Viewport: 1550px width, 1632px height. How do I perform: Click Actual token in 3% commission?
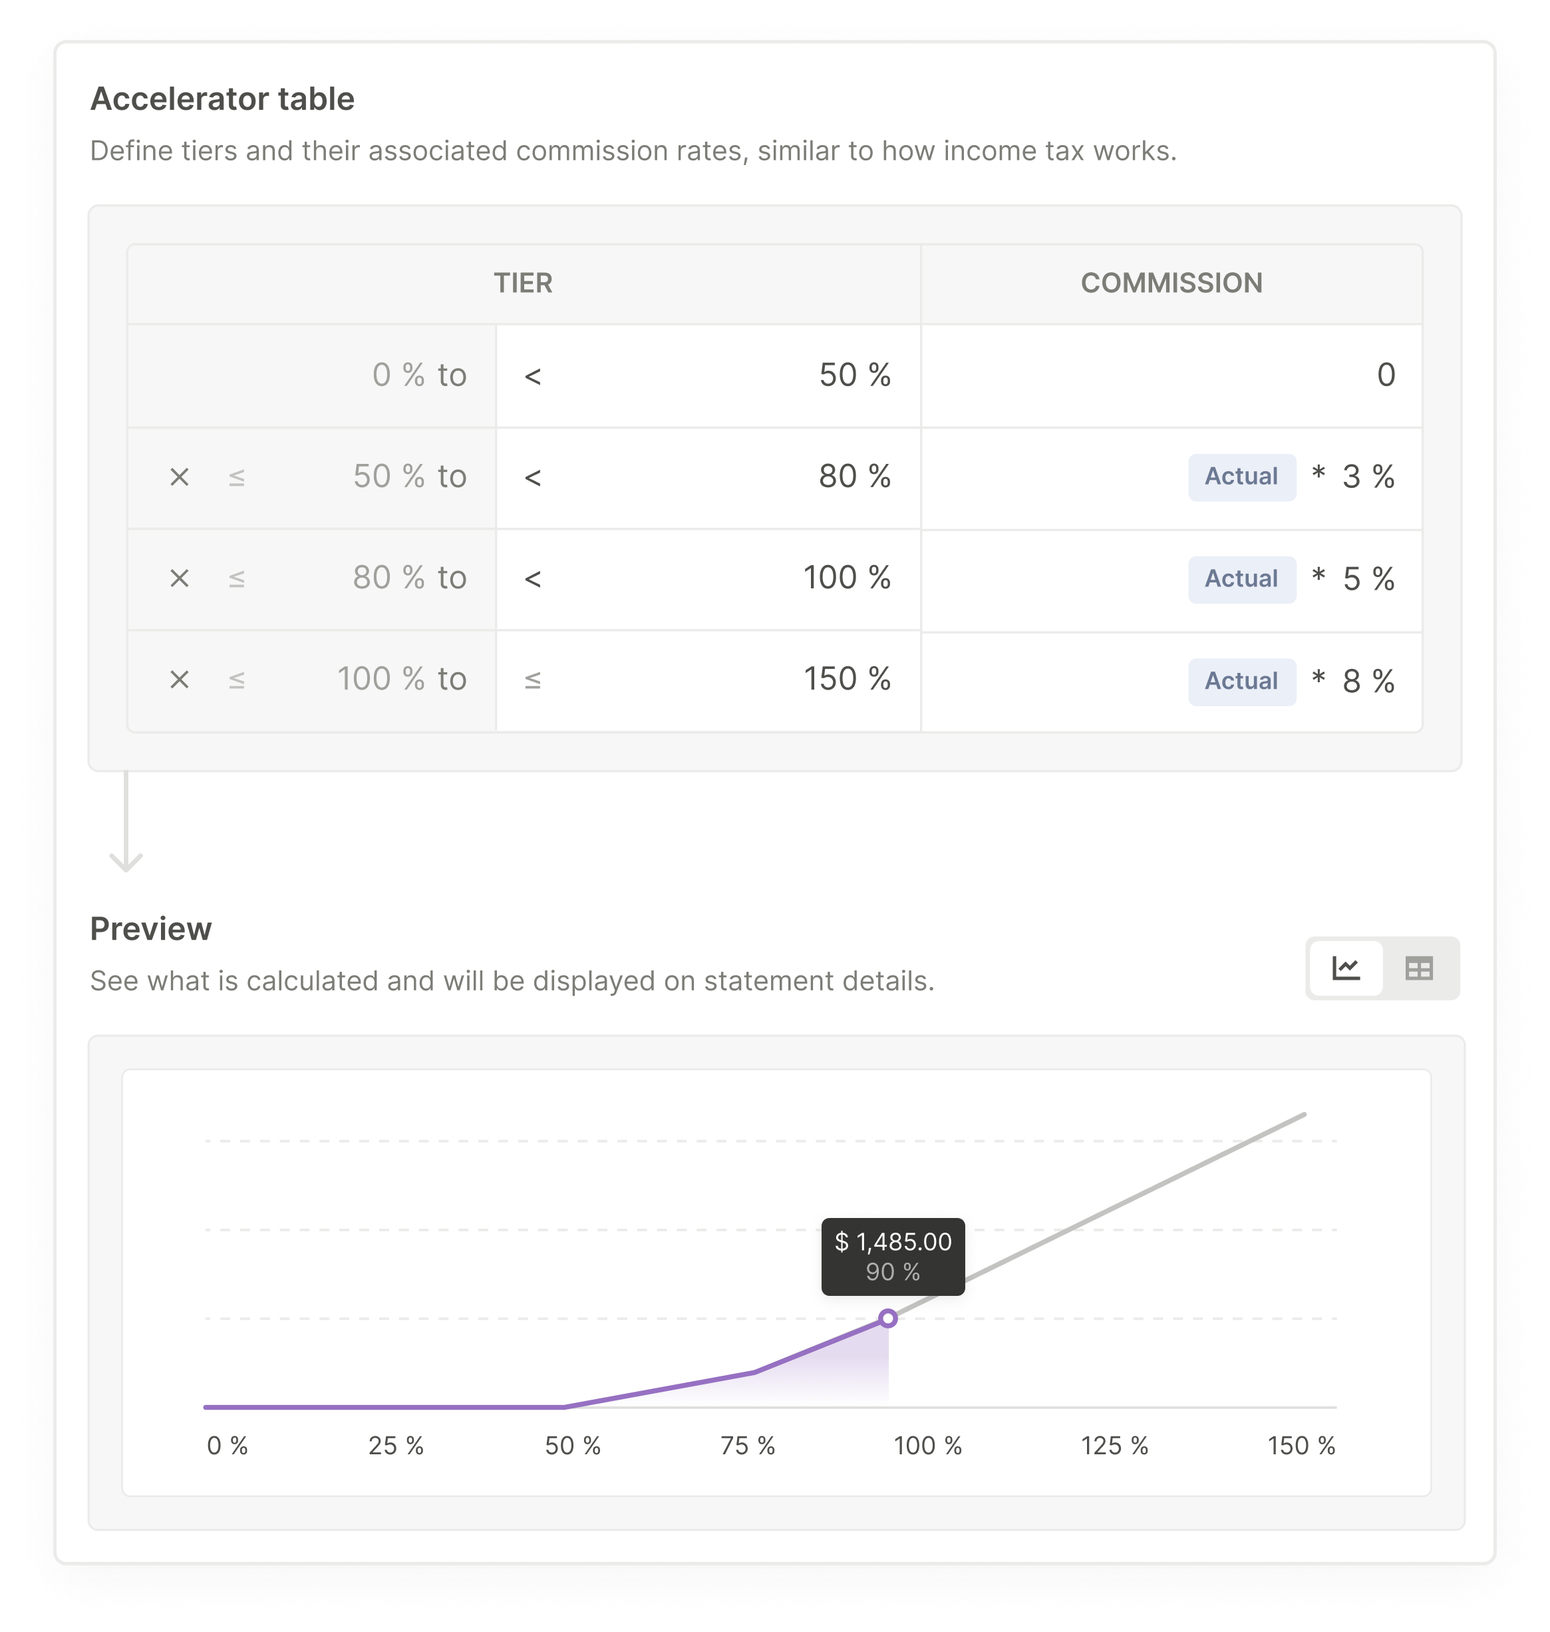[x=1241, y=476]
